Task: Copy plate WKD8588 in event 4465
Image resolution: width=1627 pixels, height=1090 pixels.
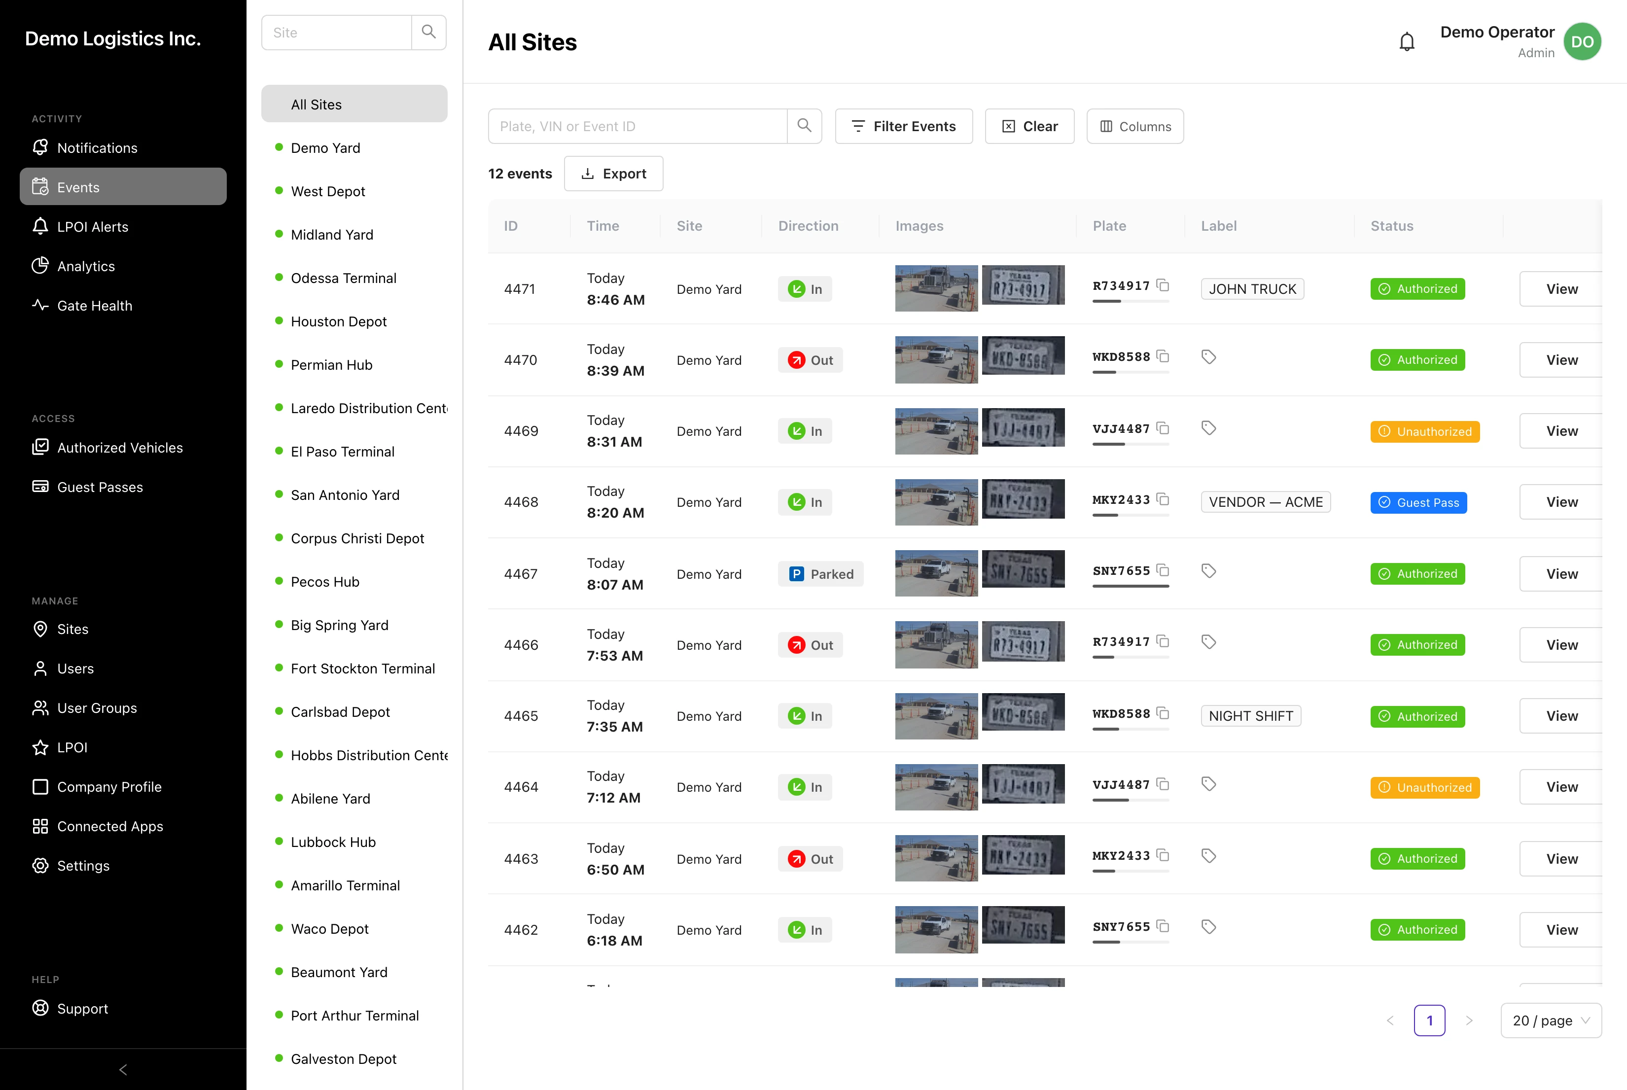Action: tap(1163, 713)
